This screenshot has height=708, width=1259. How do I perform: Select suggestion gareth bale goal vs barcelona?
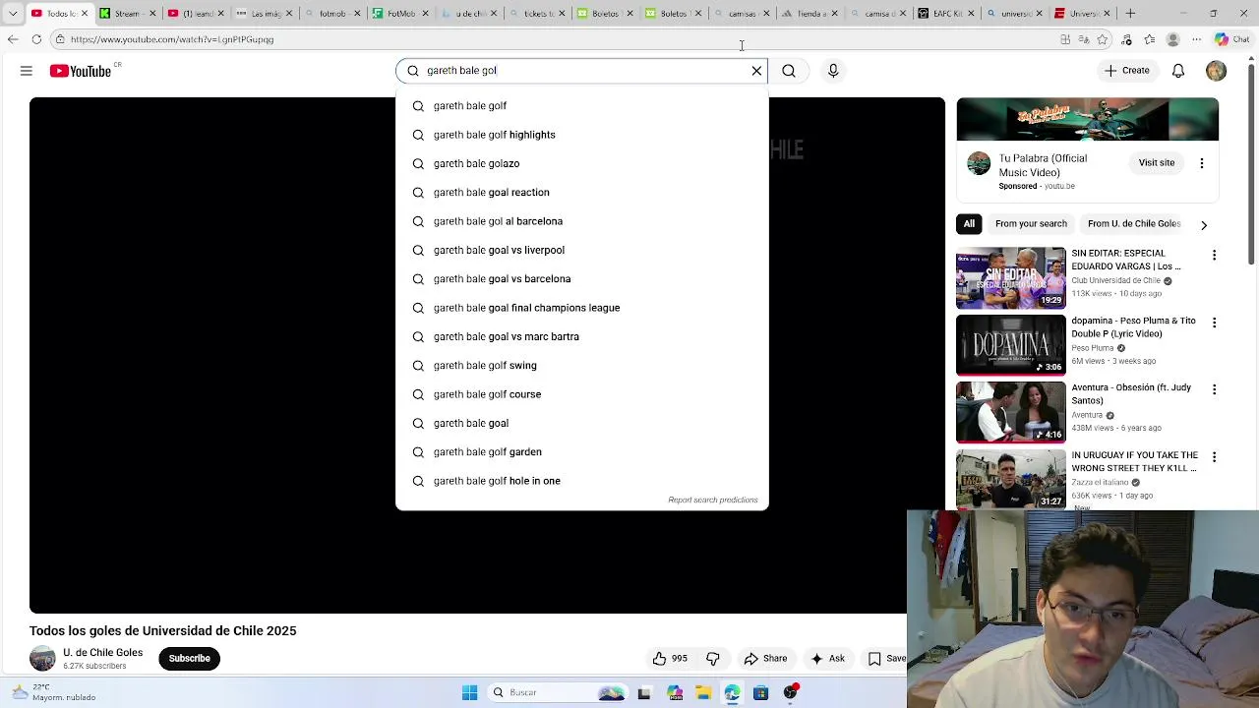click(x=581, y=279)
